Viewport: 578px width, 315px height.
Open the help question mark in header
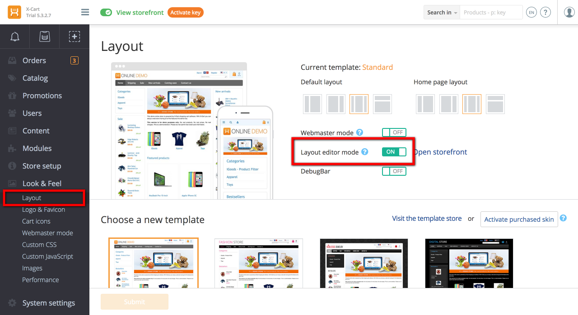pos(545,13)
